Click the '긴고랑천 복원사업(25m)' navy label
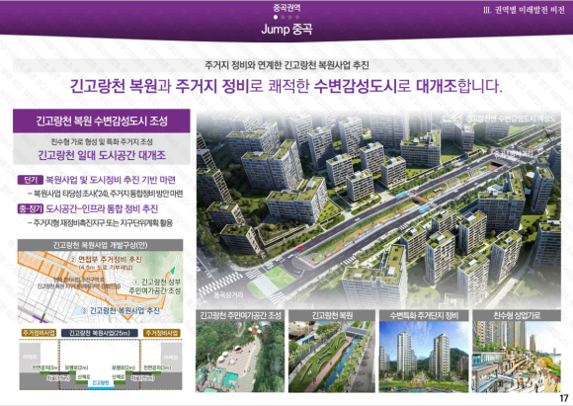 point(99,333)
